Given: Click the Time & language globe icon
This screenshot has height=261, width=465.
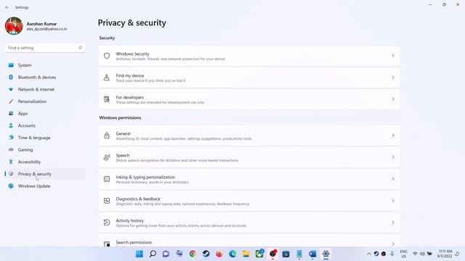Looking at the screenshot, I should click(11, 138).
